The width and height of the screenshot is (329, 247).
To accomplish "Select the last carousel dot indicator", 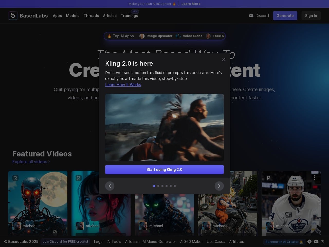I will click(x=175, y=186).
